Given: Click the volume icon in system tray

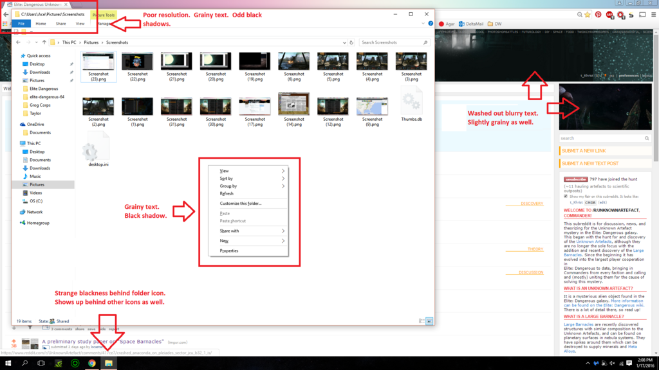Looking at the screenshot, I should click(x=613, y=364).
